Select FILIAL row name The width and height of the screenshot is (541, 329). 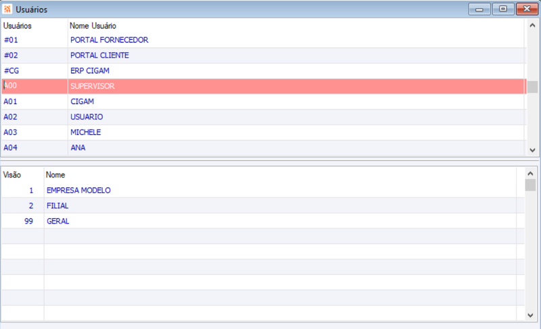[x=57, y=206]
